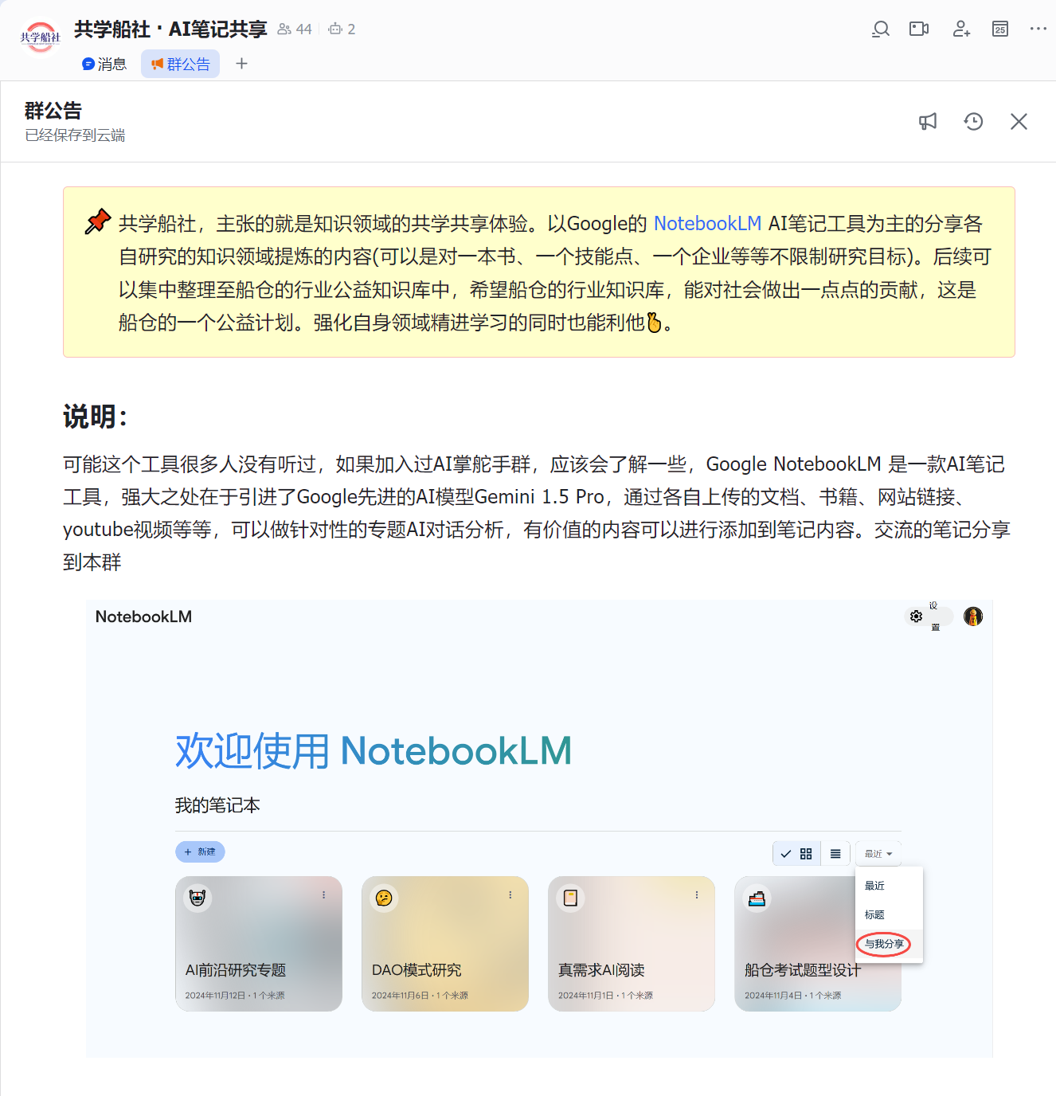The height and width of the screenshot is (1096, 1056).
Task: Open the NotebookLM hyperlink in announcement
Action: [707, 224]
